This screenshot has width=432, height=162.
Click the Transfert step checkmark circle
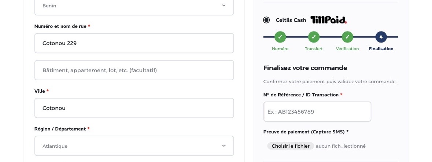(x=314, y=37)
